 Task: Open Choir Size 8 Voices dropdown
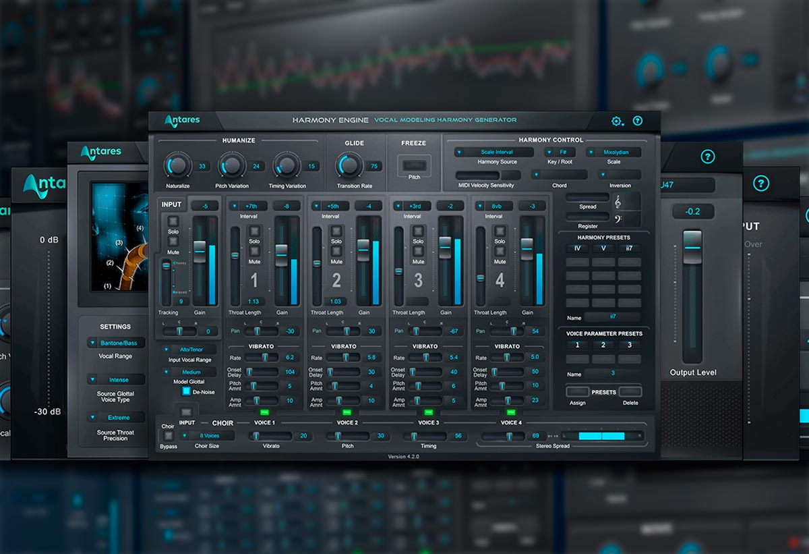pyautogui.click(x=206, y=436)
